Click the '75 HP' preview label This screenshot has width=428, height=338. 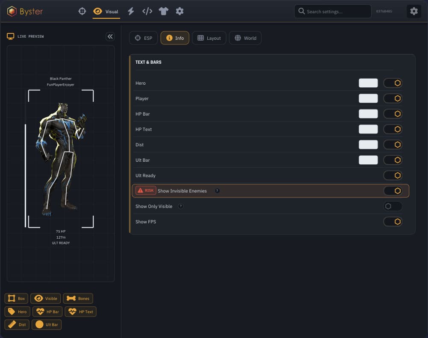pos(61,231)
